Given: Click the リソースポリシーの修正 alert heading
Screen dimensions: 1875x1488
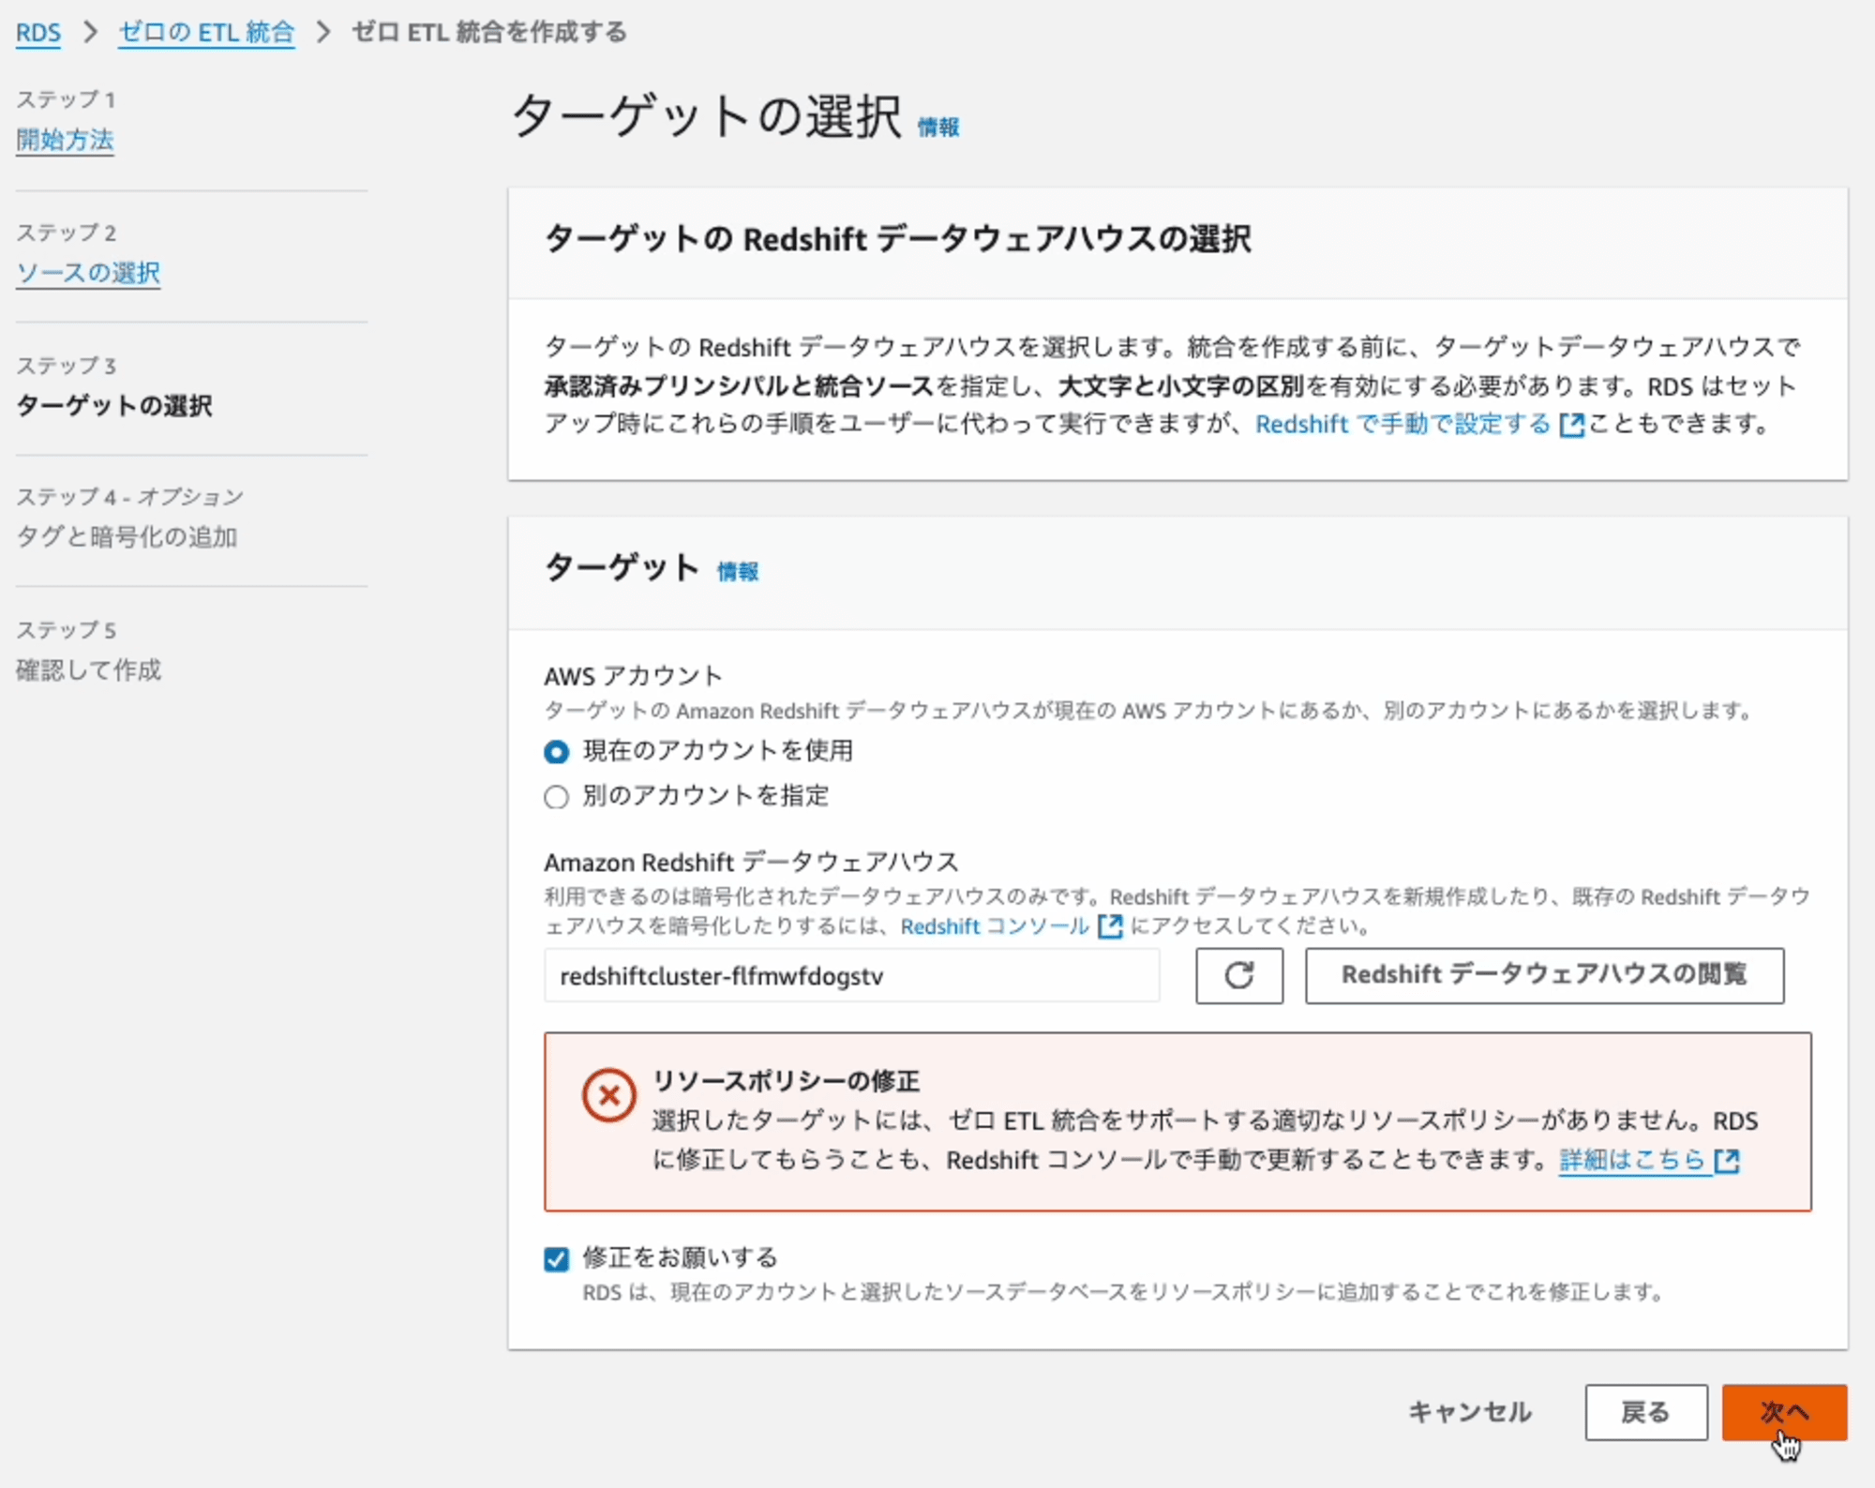Looking at the screenshot, I should click(786, 1081).
